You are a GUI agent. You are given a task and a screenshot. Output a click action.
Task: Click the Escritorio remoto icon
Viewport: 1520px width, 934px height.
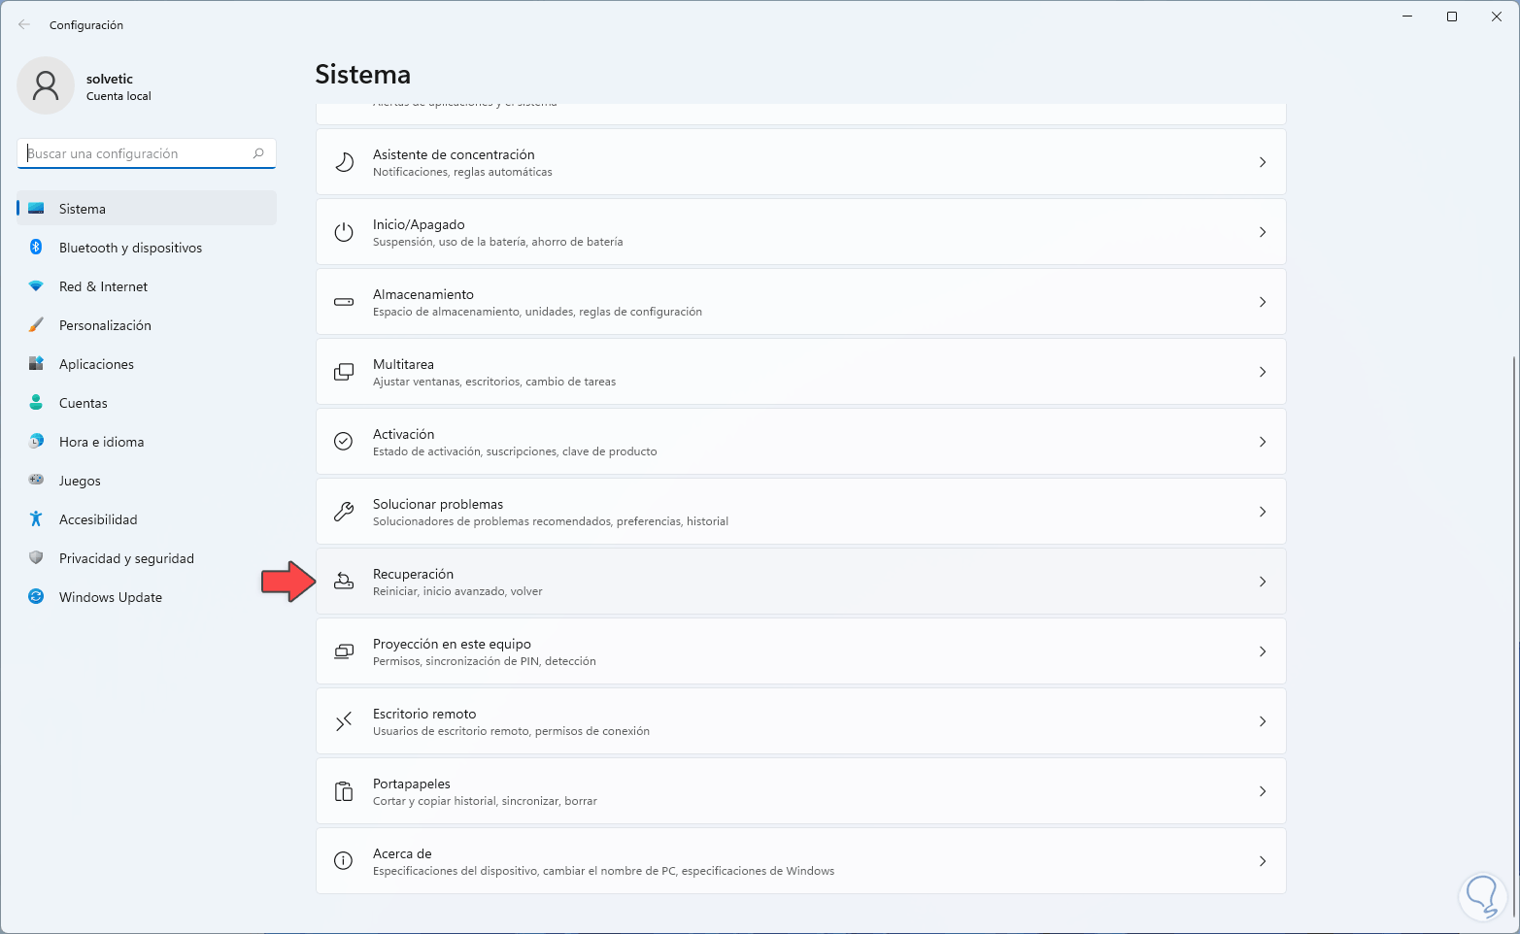344,721
